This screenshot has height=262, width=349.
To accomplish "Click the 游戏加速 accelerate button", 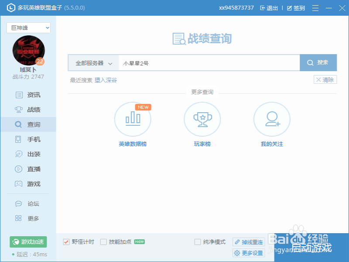I will [x=28, y=242].
